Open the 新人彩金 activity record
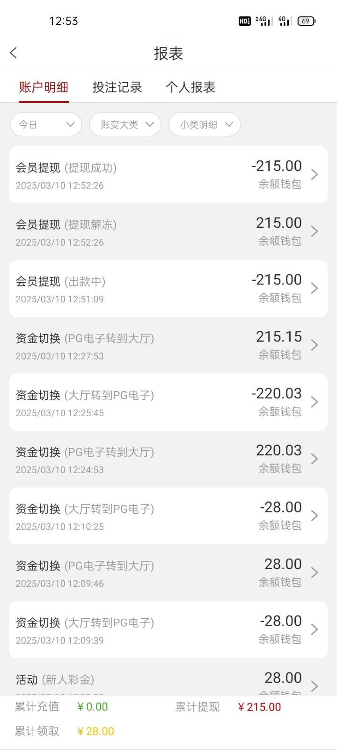Viewport: 337px width, 750px height. (x=168, y=681)
